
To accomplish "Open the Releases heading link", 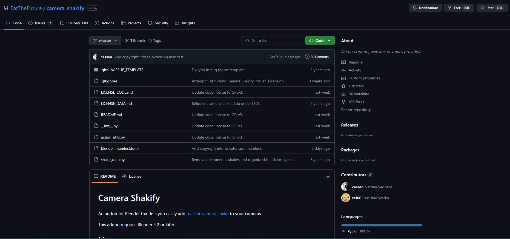I will [x=349, y=125].
